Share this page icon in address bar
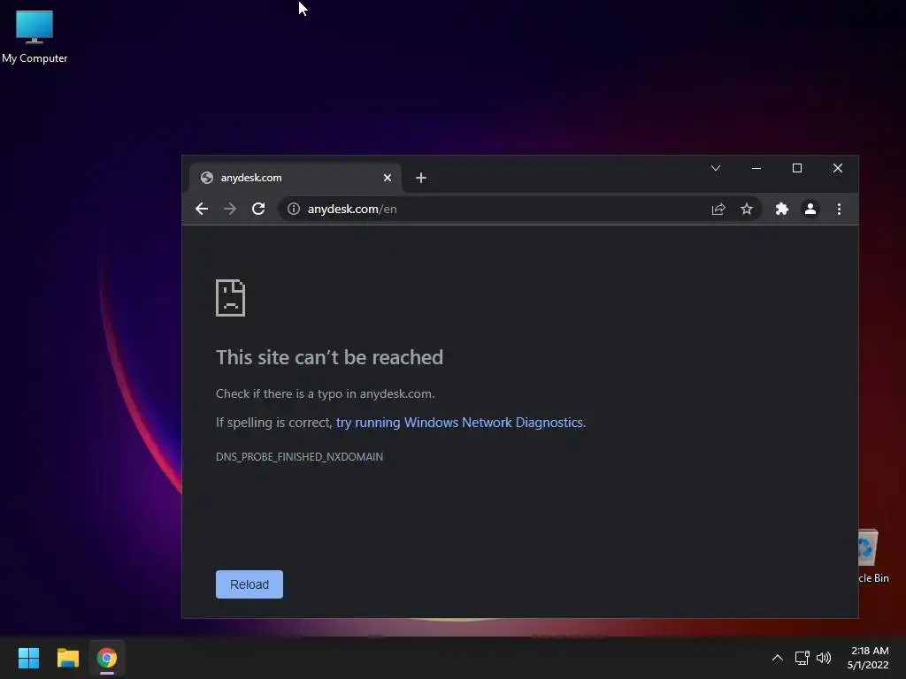Screen dimensions: 906x679 (718, 209)
